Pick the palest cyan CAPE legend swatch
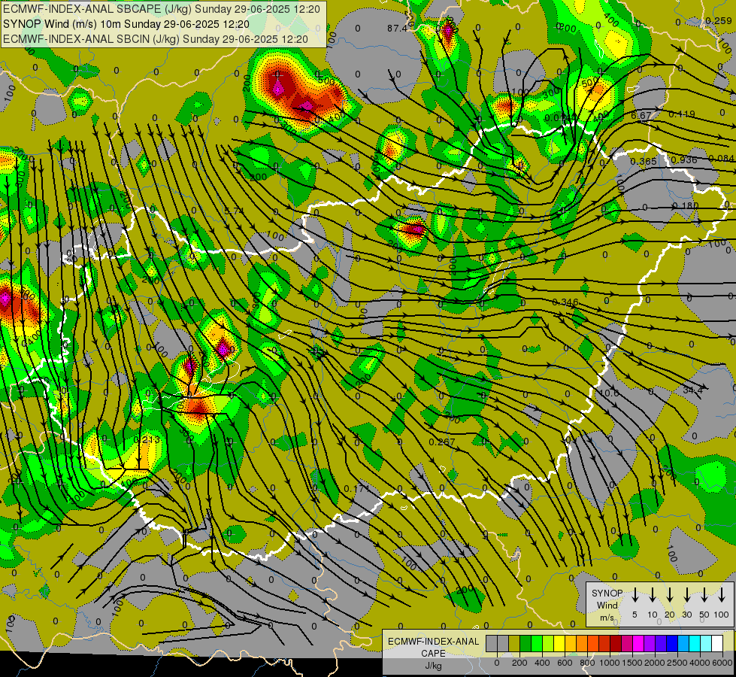 click(706, 643)
